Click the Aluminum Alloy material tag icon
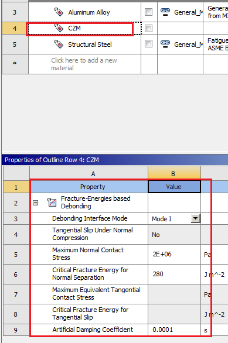Viewport: 228px width, 343px height. pos(59,12)
